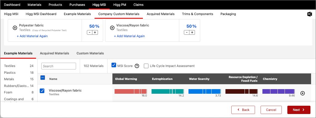Screen dimensions: 316x118
Task: Export to Excel via the spreadsheet icon
Action: (x=309, y=14)
